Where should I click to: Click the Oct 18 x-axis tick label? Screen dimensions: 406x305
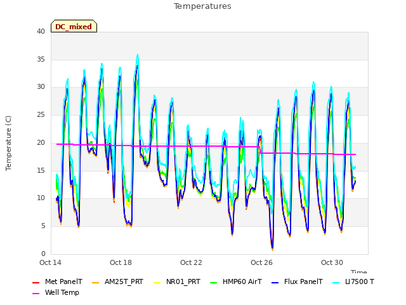pos(121,262)
